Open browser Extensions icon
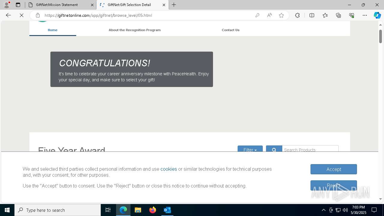Viewport: 384px width, 216px height. [297, 15]
